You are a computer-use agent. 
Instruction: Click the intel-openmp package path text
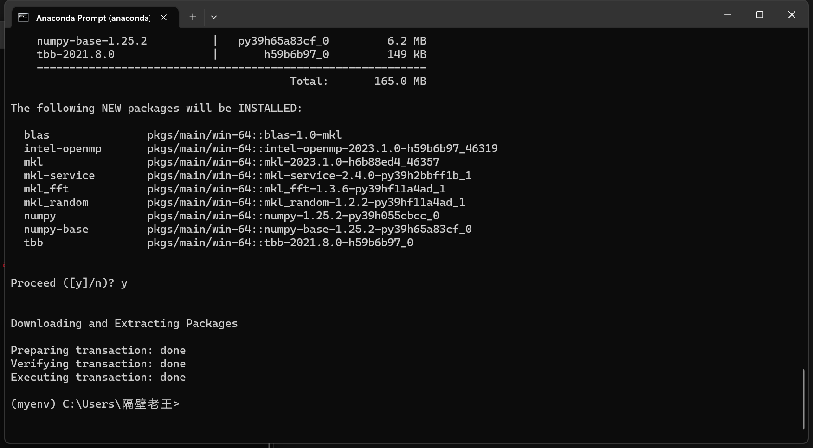[x=322, y=148]
